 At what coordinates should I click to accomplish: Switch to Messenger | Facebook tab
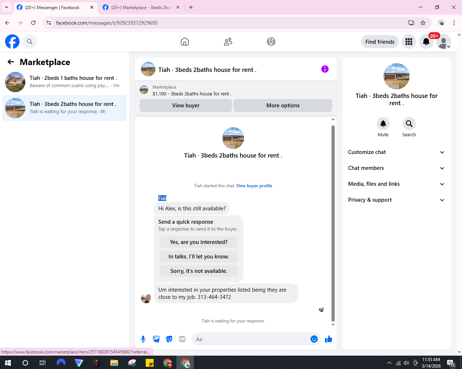[52, 7]
